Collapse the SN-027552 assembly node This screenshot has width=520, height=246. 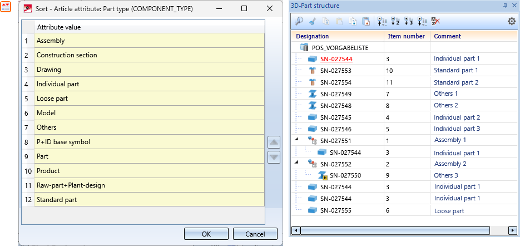(x=298, y=163)
